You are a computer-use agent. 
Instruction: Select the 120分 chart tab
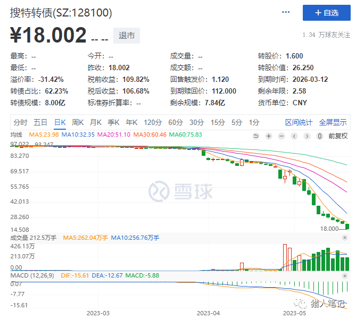[x=153, y=122]
